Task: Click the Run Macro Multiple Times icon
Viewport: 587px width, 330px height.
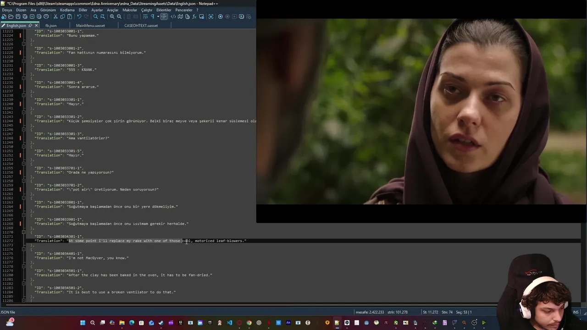Action: pos(241,16)
